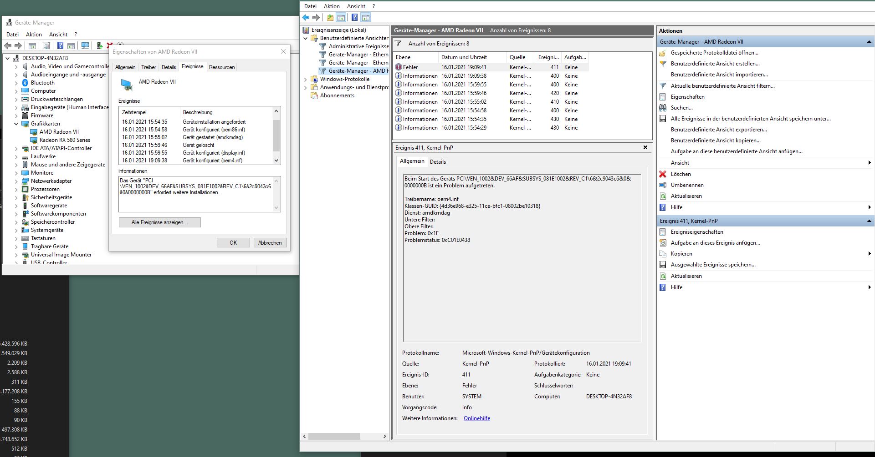Click blue back arrow in Ereignisanzeige toolbar
This screenshot has height=457, width=875.
pyautogui.click(x=306, y=18)
